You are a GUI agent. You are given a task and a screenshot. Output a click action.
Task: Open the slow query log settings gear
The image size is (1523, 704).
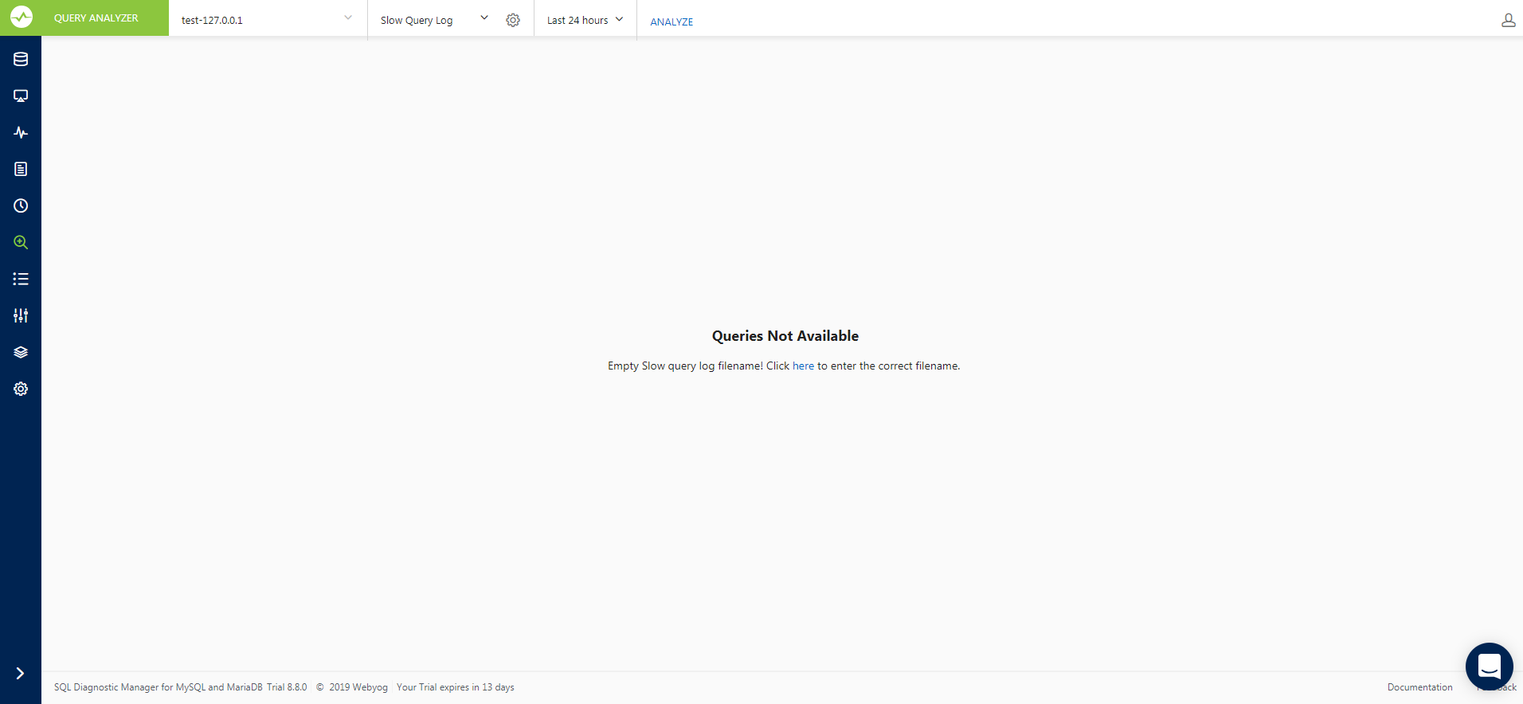coord(513,20)
